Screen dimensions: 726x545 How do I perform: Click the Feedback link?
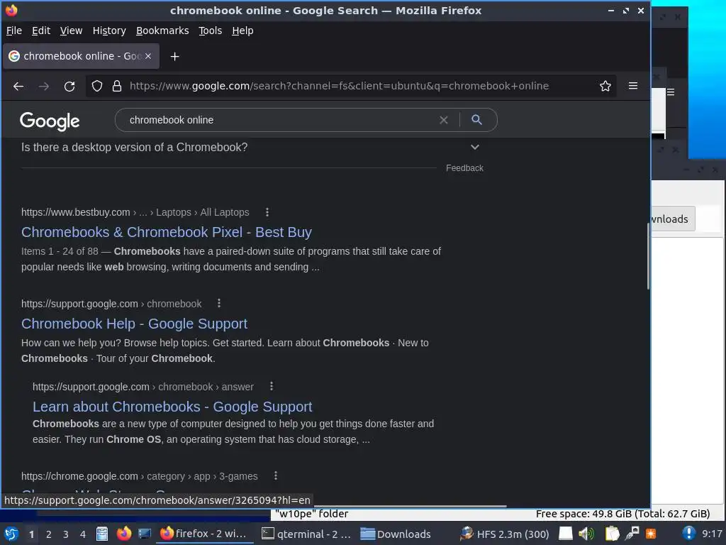pyautogui.click(x=464, y=168)
